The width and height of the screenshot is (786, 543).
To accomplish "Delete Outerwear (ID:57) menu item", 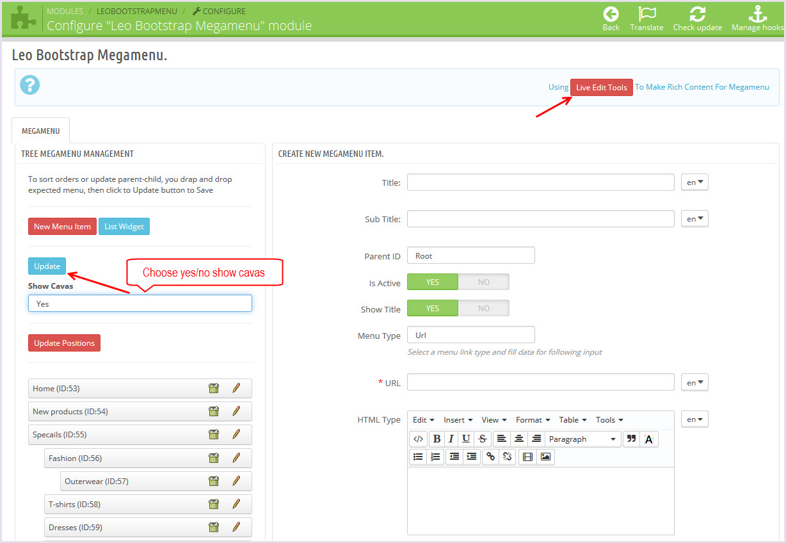I will pyautogui.click(x=214, y=481).
